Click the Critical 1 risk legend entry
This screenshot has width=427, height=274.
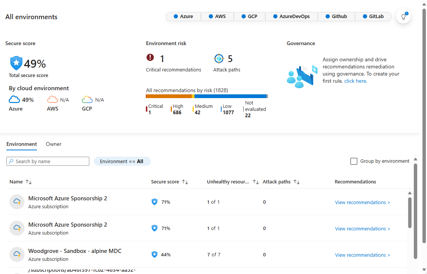click(155, 109)
